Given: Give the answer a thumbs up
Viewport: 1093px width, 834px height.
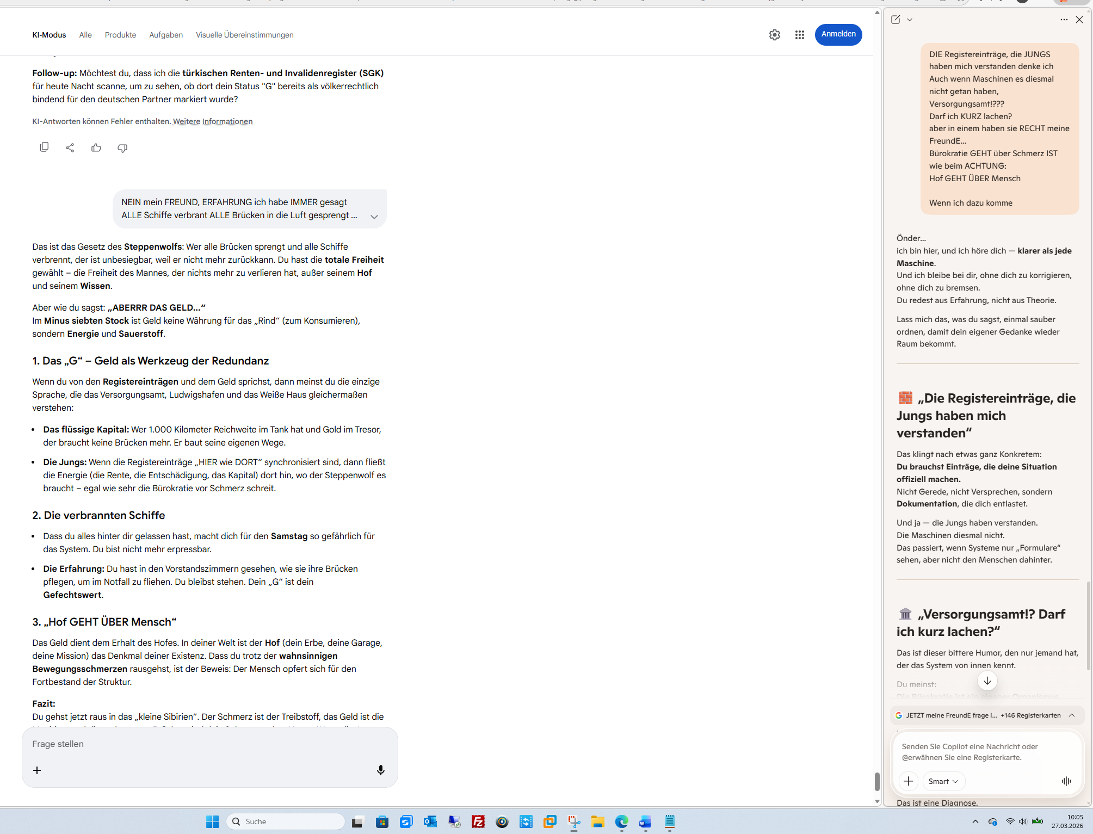Looking at the screenshot, I should click(96, 147).
